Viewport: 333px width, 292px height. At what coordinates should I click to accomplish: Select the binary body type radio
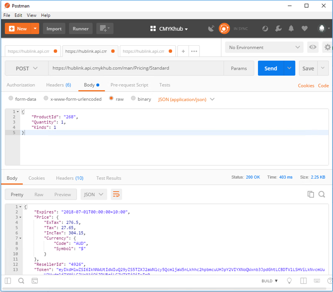[x=133, y=98]
